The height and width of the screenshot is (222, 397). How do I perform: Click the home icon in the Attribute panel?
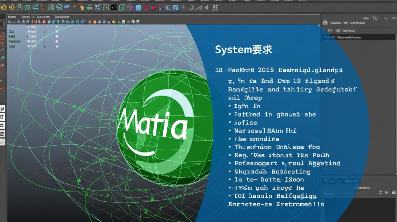point(325,23)
